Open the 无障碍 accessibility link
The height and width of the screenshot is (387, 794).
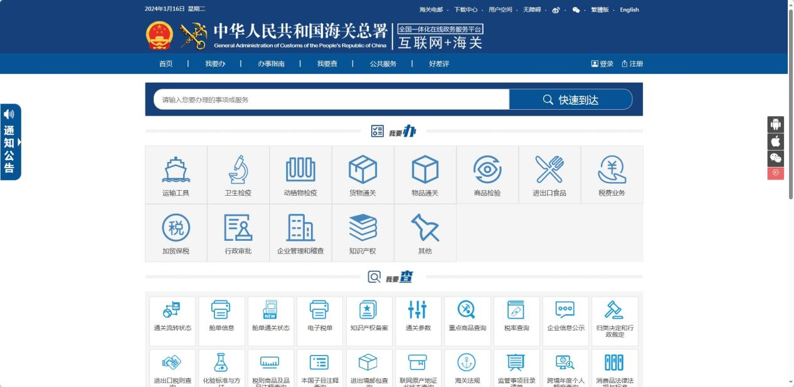pos(532,10)
